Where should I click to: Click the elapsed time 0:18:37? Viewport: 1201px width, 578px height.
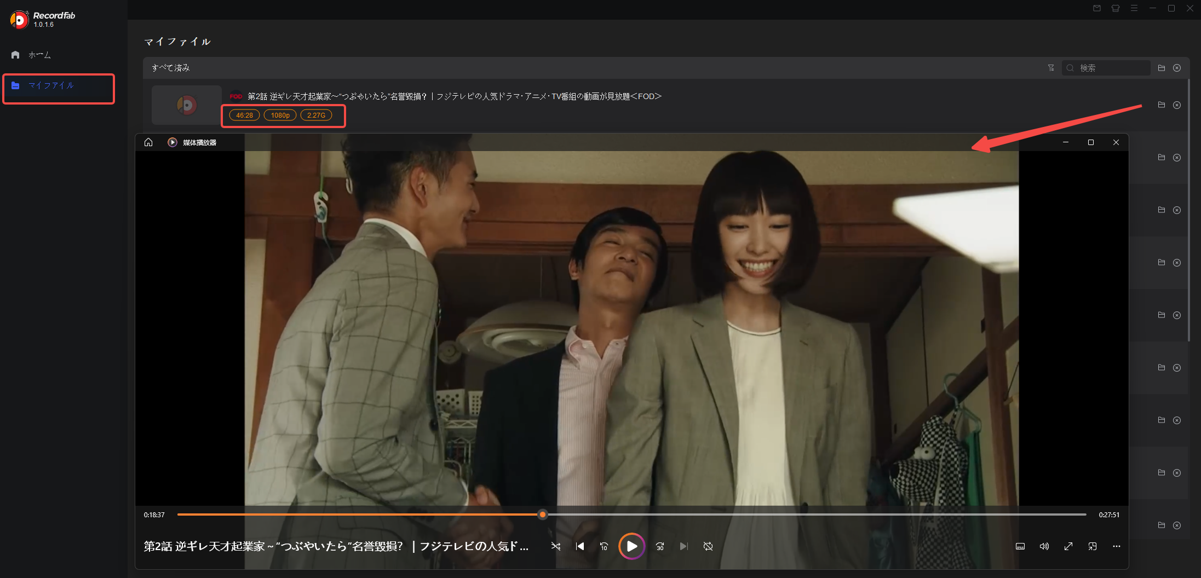pos(154,515)
